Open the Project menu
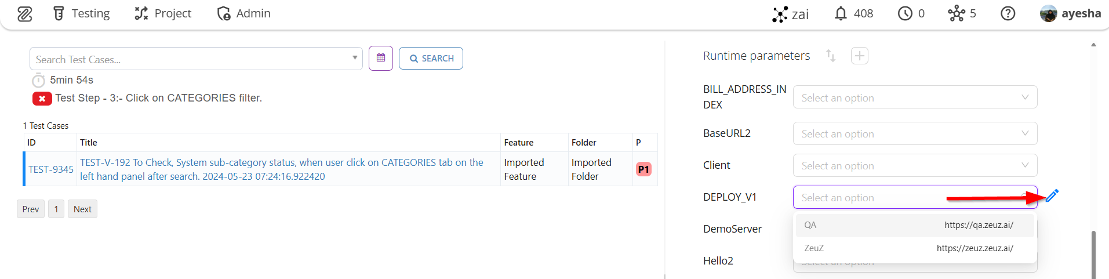The image size is (1109, 279). [163, 14]
